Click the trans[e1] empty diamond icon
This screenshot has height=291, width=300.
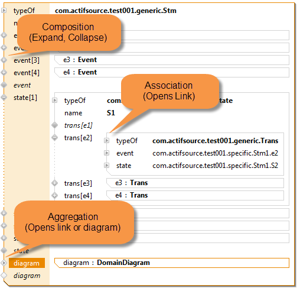[x=54, y=125]
